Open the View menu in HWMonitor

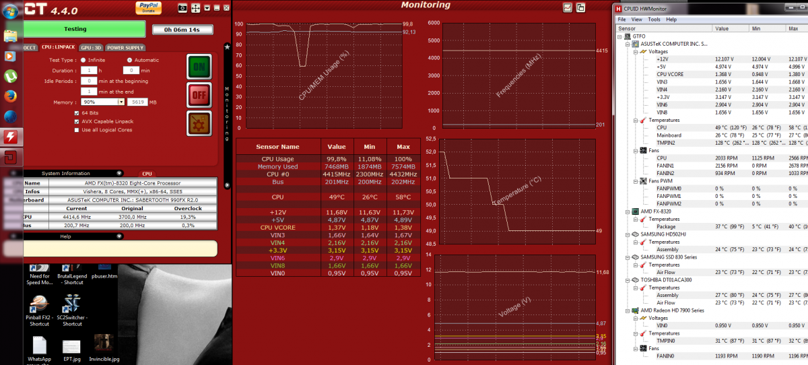638,20
